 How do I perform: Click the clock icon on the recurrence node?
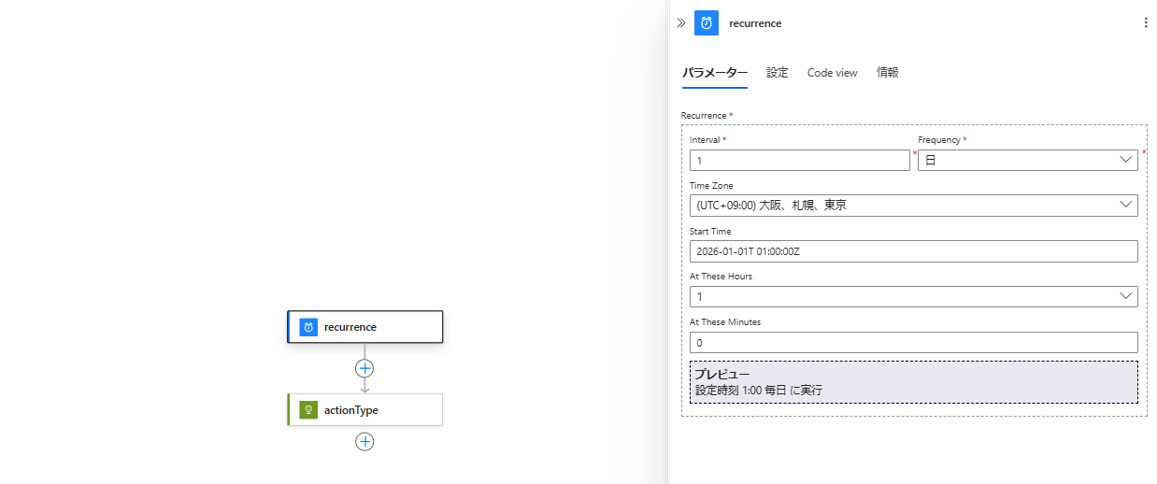[x=308, y=327]
